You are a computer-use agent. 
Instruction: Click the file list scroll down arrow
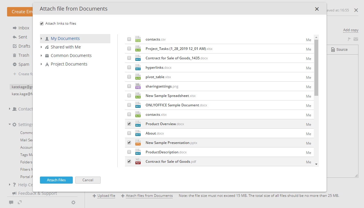(316, 164)
